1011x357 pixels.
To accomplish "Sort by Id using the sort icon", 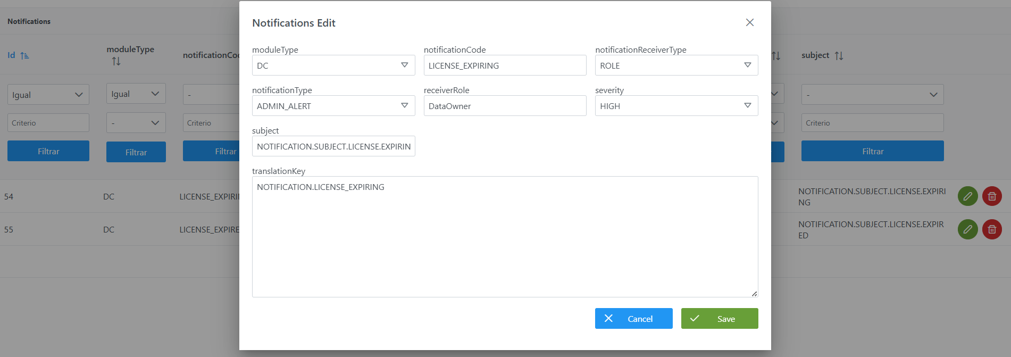I will tap(24, 55).
